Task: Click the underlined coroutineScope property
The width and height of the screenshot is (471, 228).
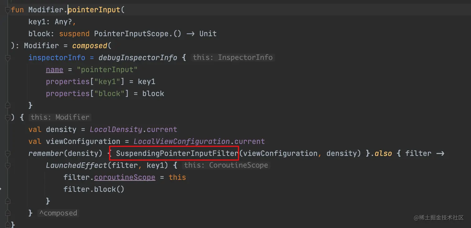Action: click(x=125, y=177)
